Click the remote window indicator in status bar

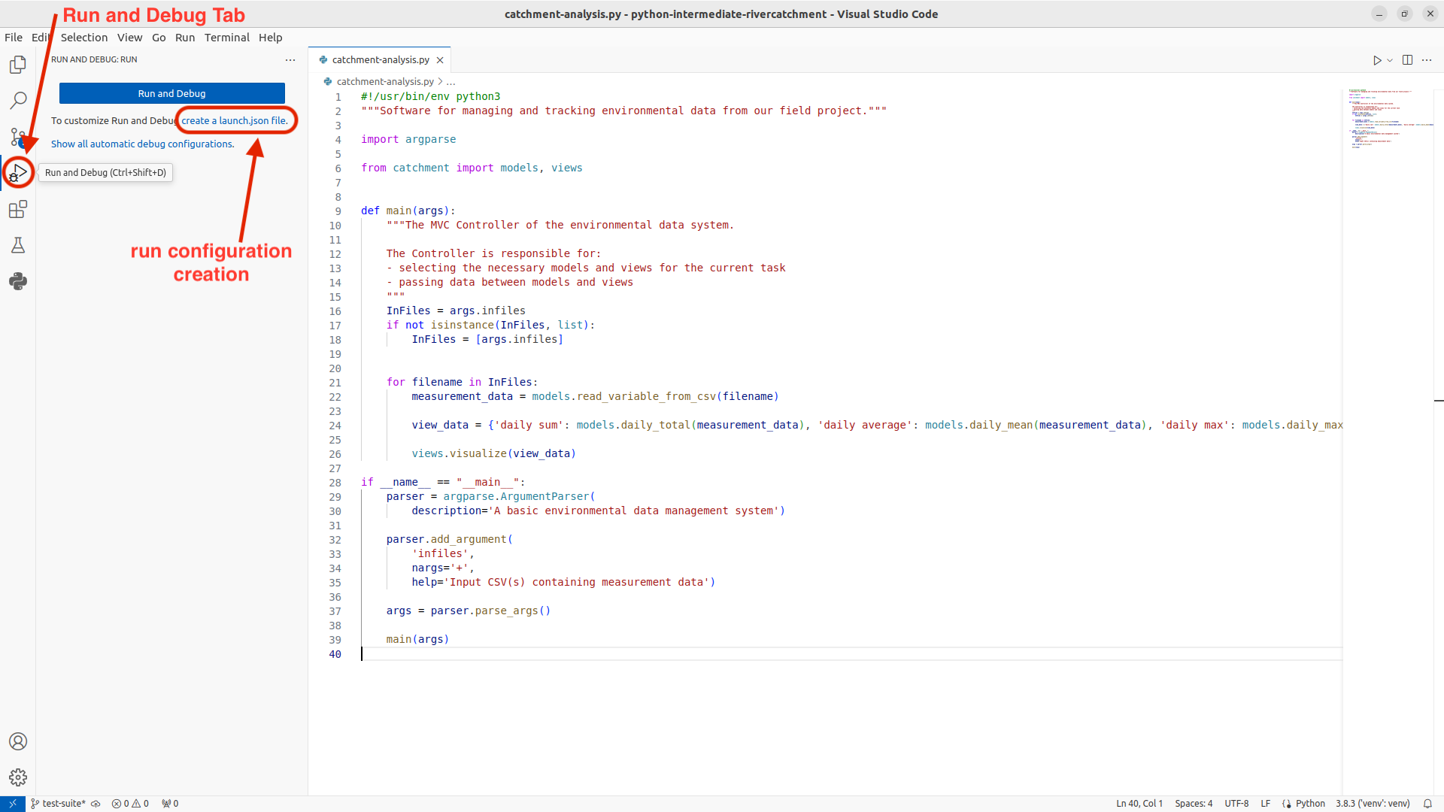(x=13, y=804)
